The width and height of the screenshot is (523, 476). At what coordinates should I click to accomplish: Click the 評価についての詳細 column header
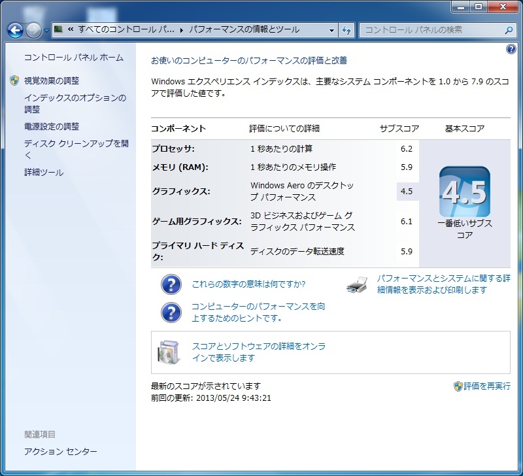284,128
